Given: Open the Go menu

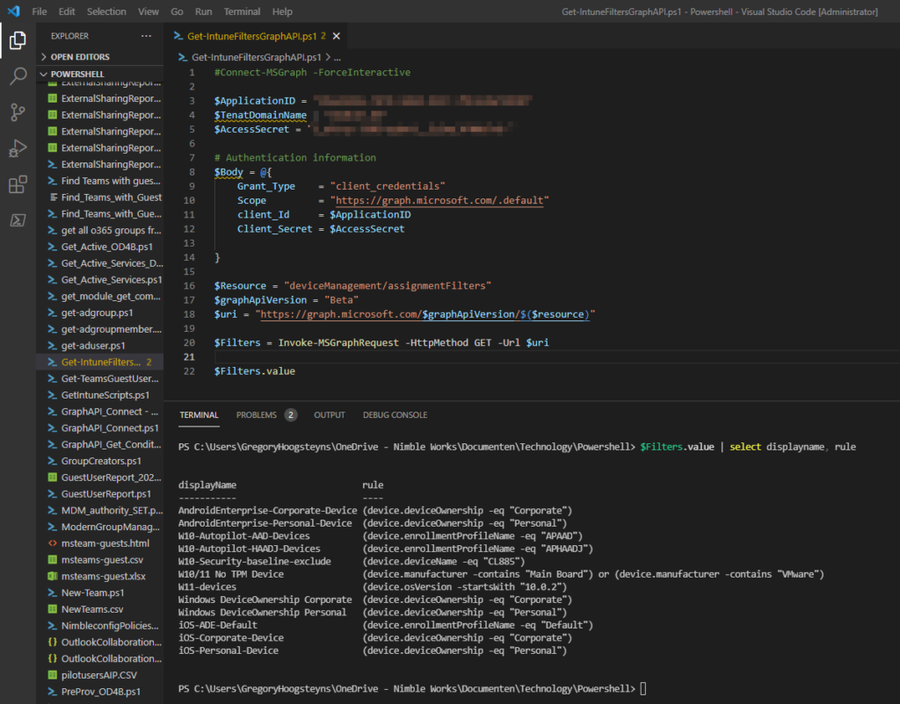Looking at the screenshot, I should tap(177, 11).
